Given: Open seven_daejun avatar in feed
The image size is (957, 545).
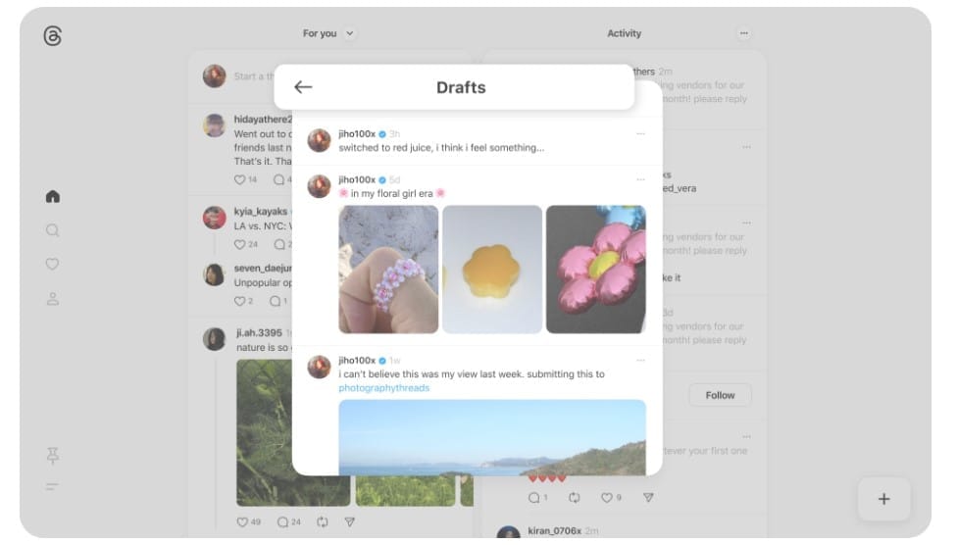Looking at the screenshot, I should [214, 274].
